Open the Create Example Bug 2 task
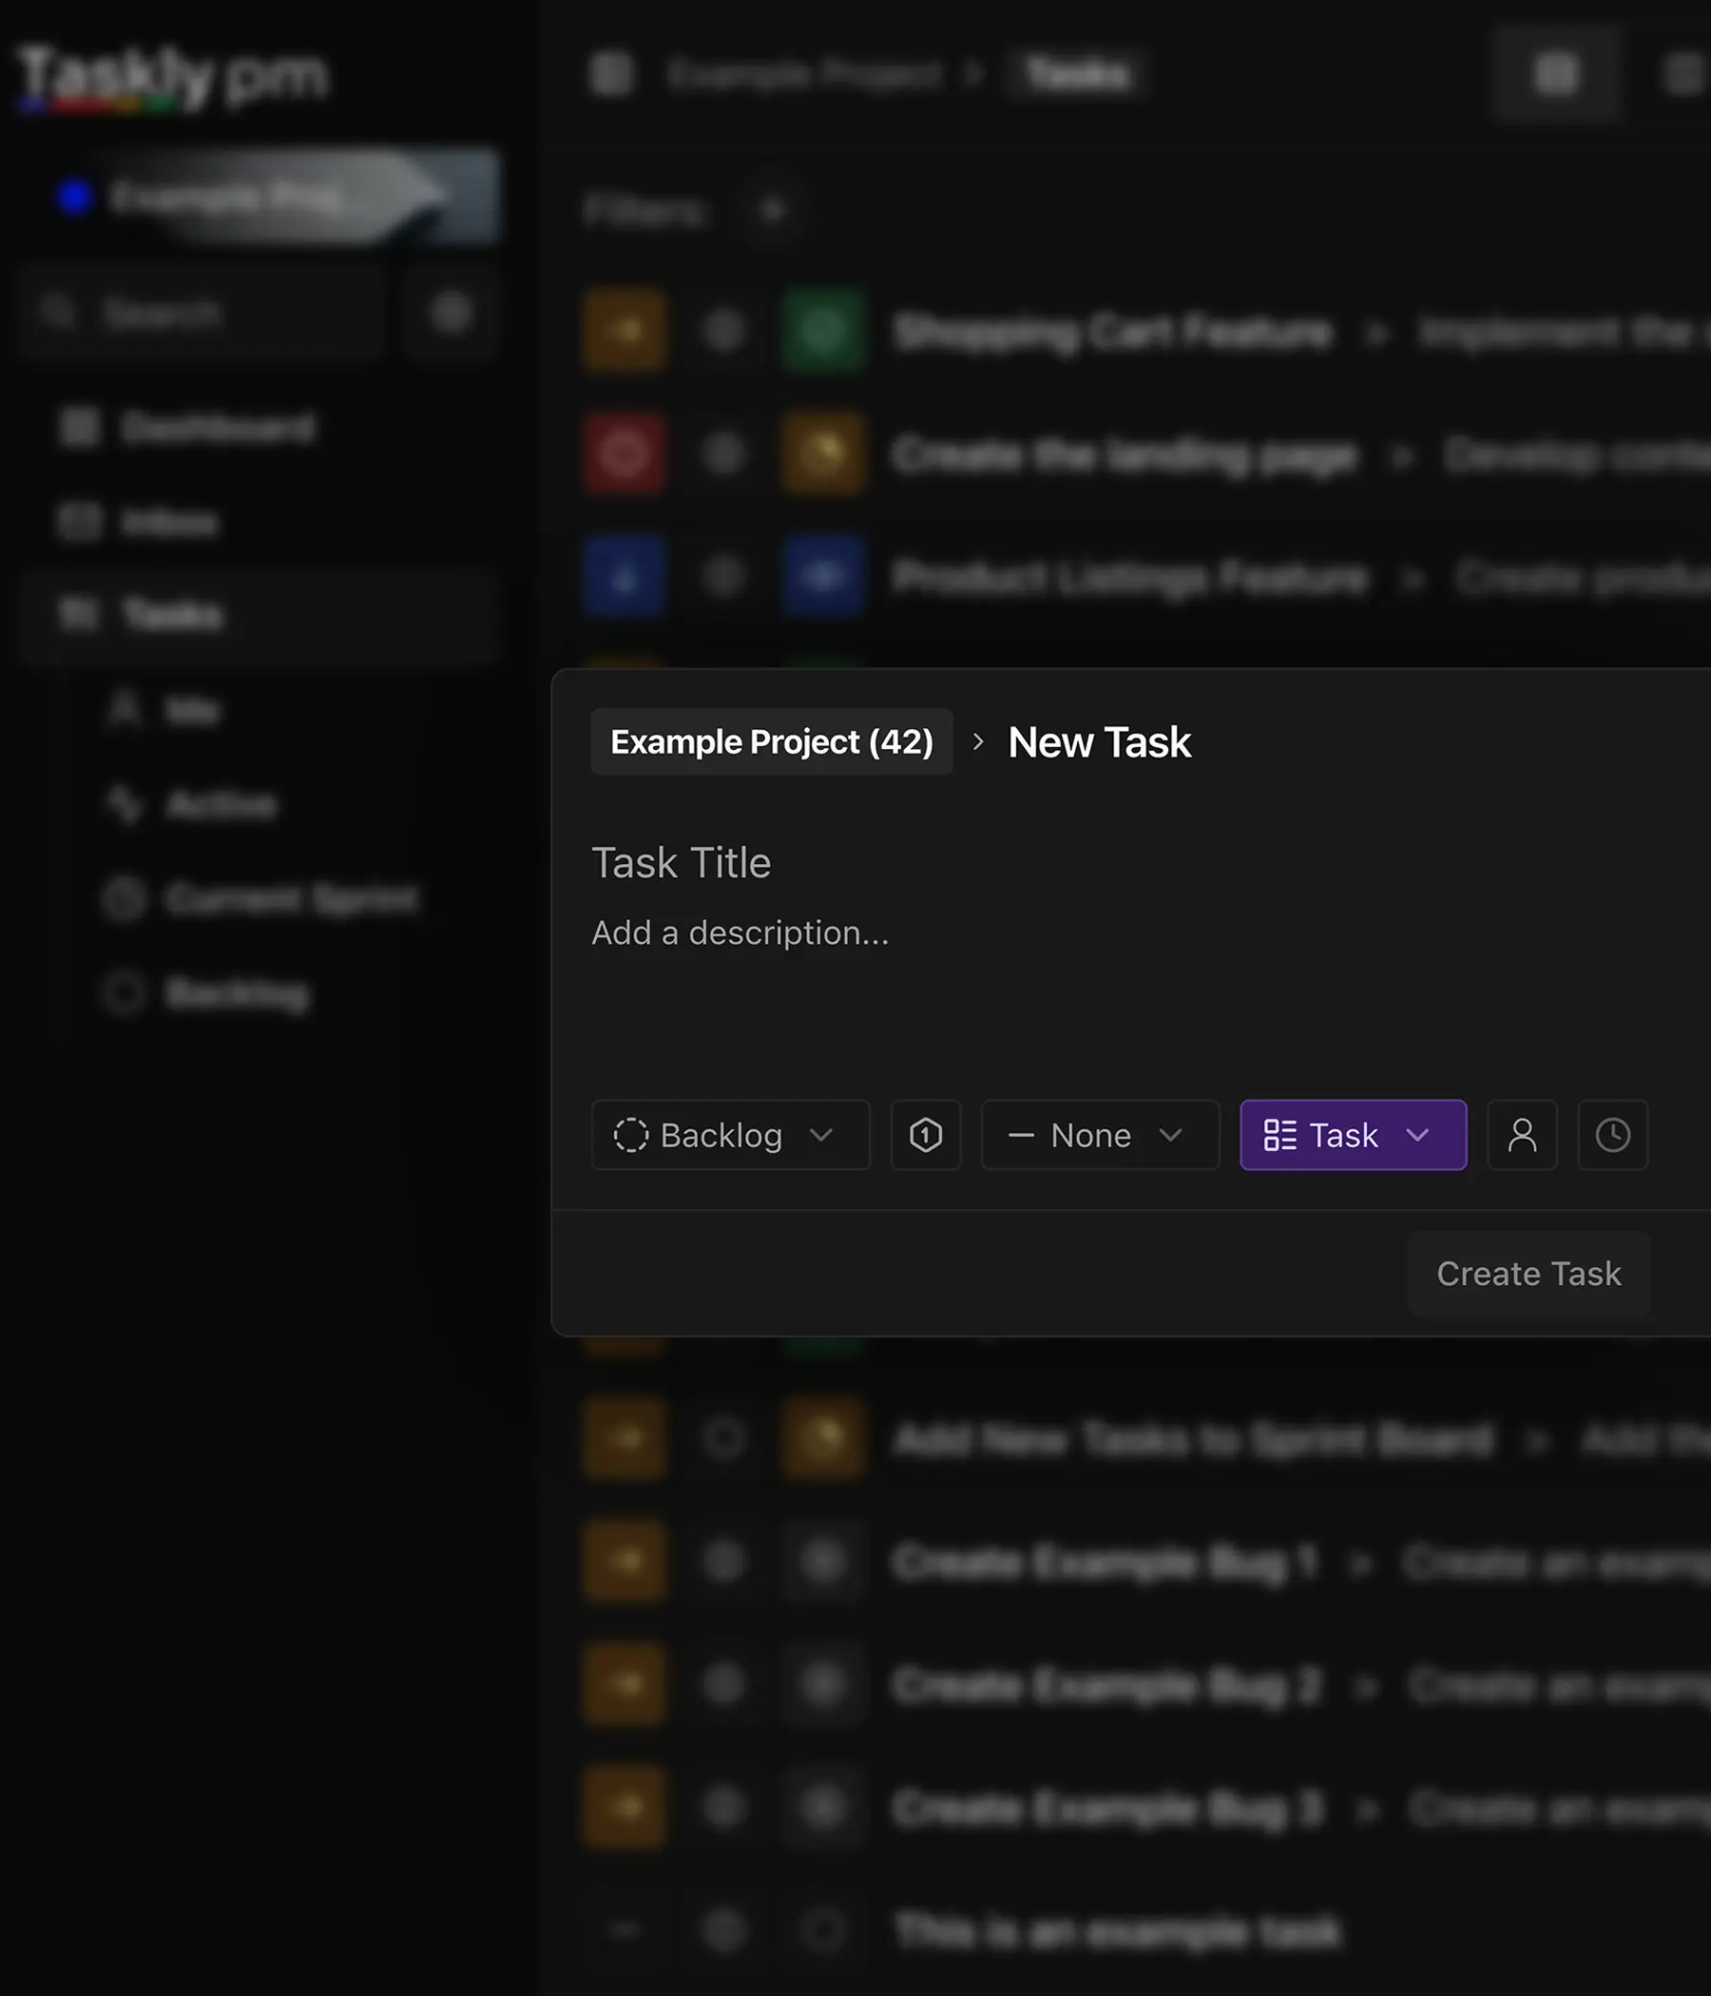Image resolution: width=1711 pixels, height=1996 pixels. (1106, 1686)
